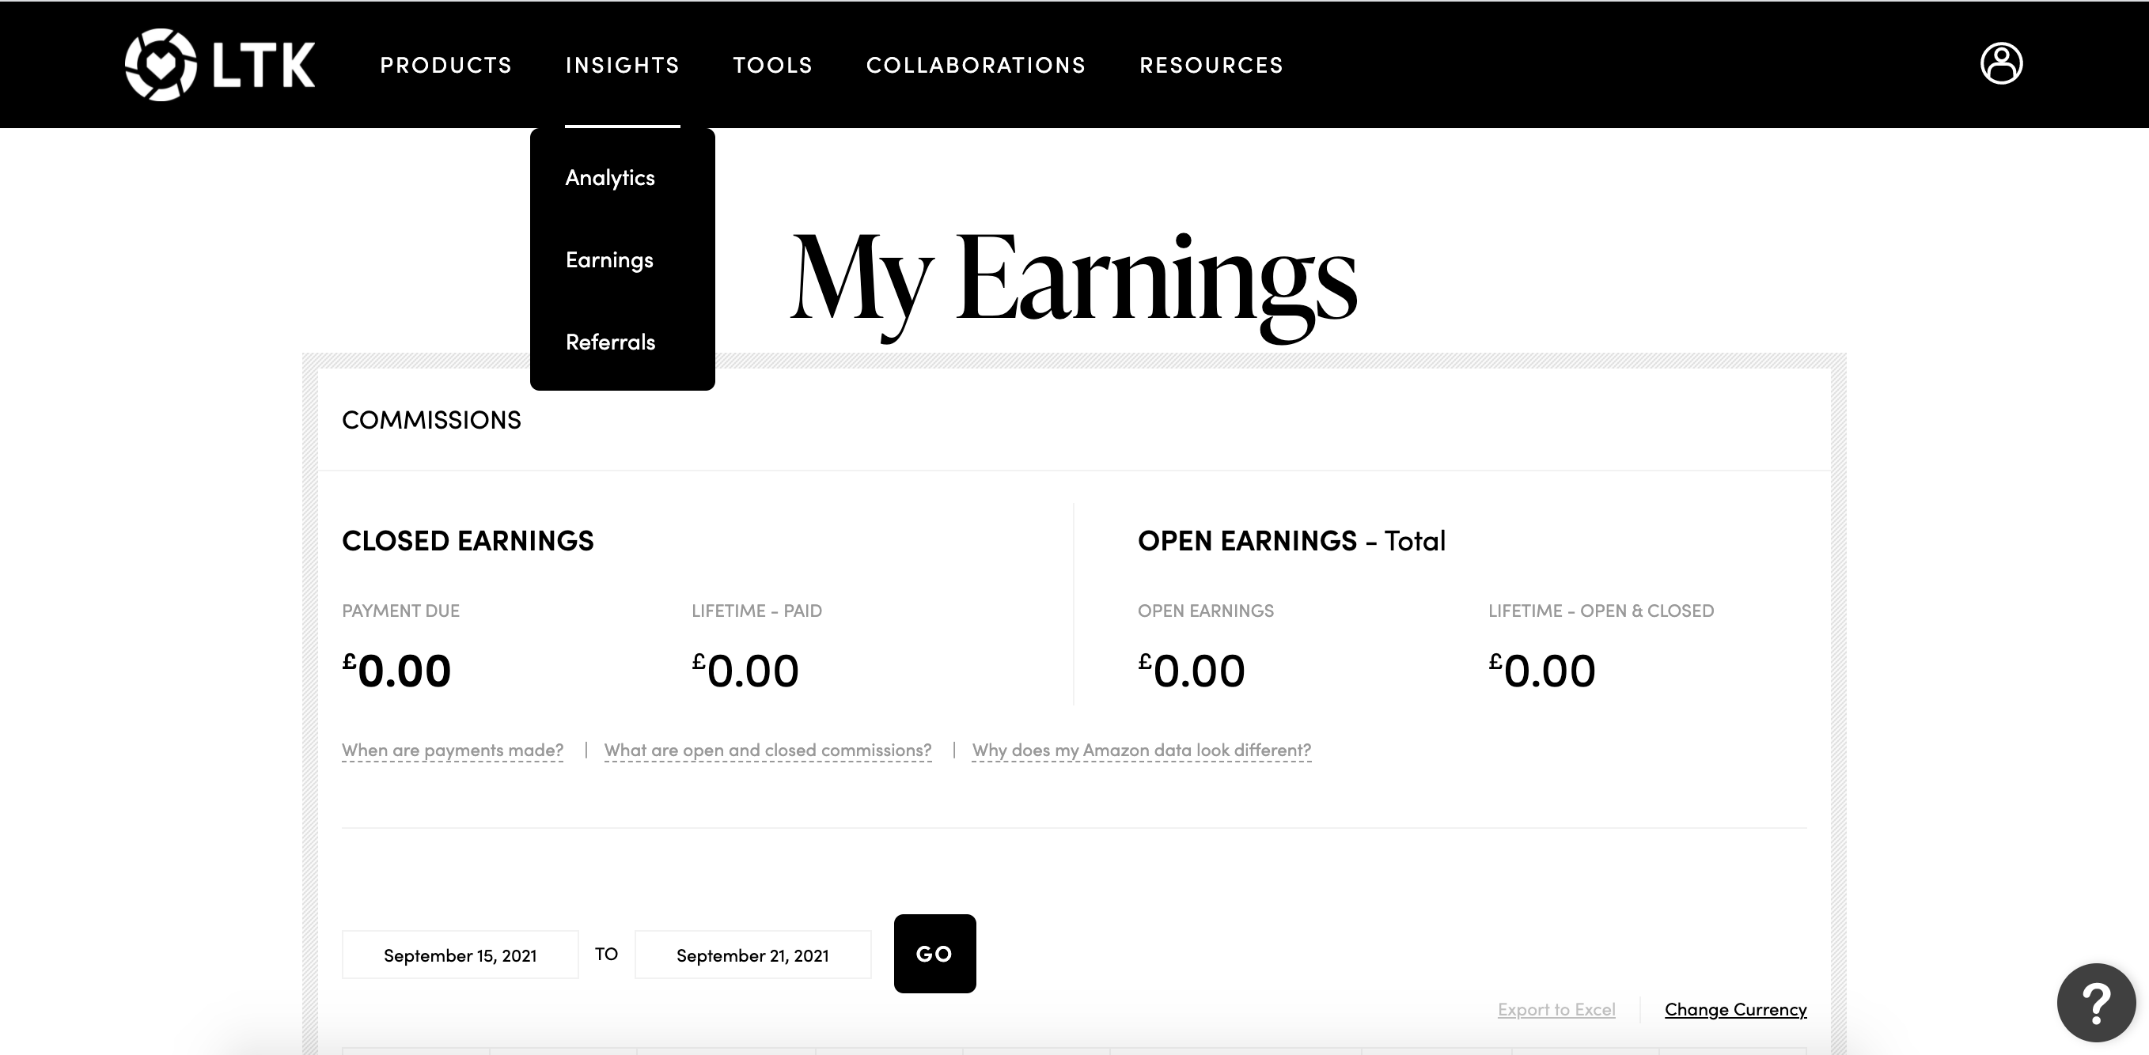Screen dimensions: 2149x1055
Task: Click 'Why does my Amazon data look different?'
Action: [x=1141, y=750]
